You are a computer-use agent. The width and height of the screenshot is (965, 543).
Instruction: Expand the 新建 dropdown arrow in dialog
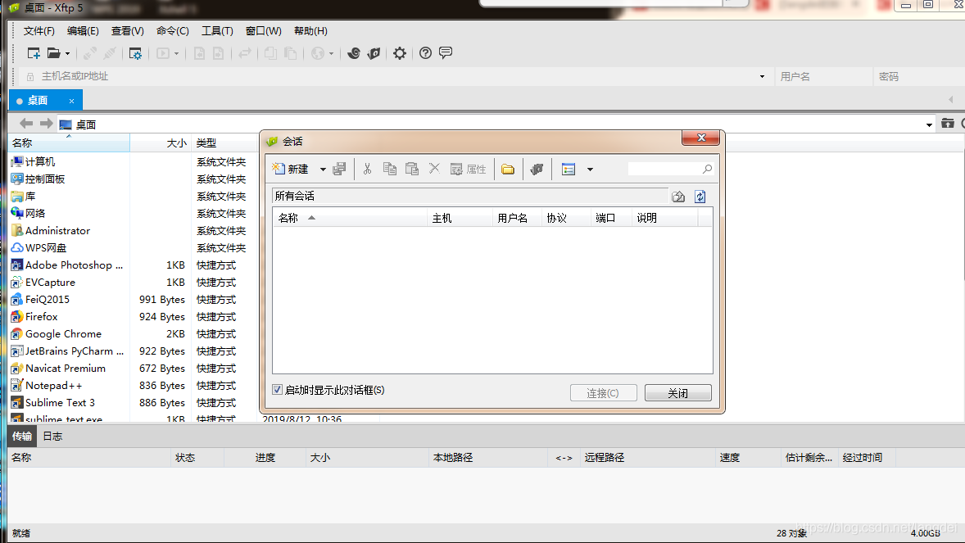(x=323, y=170)
